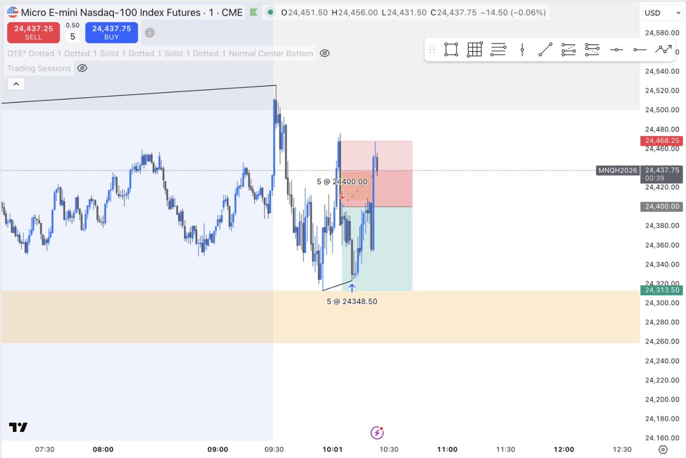Click the 10:01 time axis label

332,449
